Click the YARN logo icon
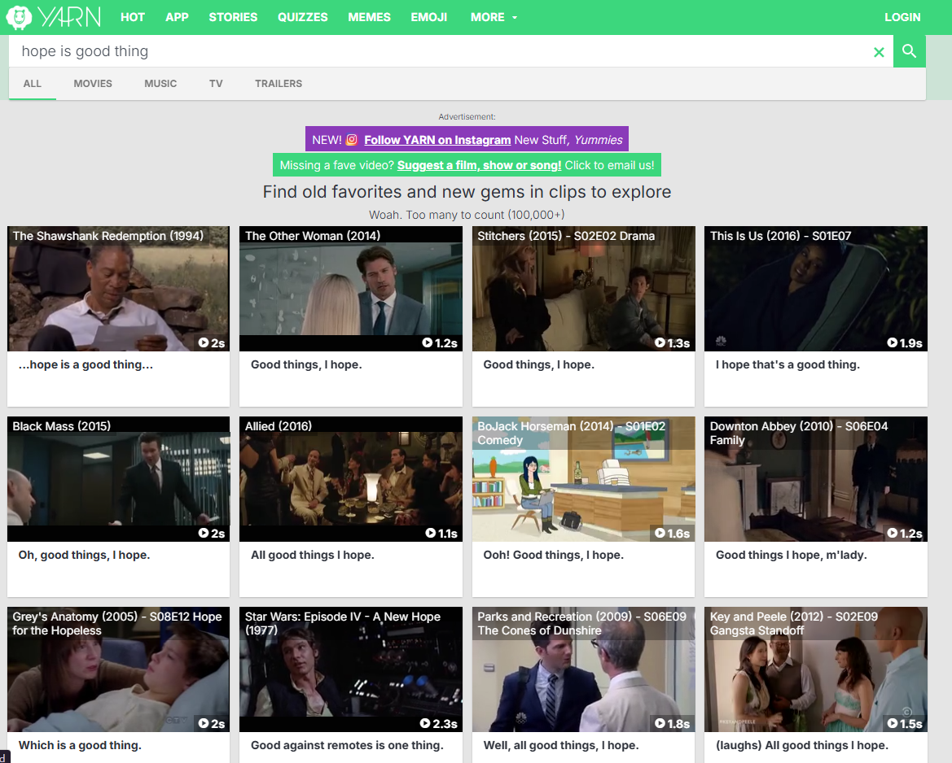This screenshot has width=952, height=763. [x=20, y=17]
